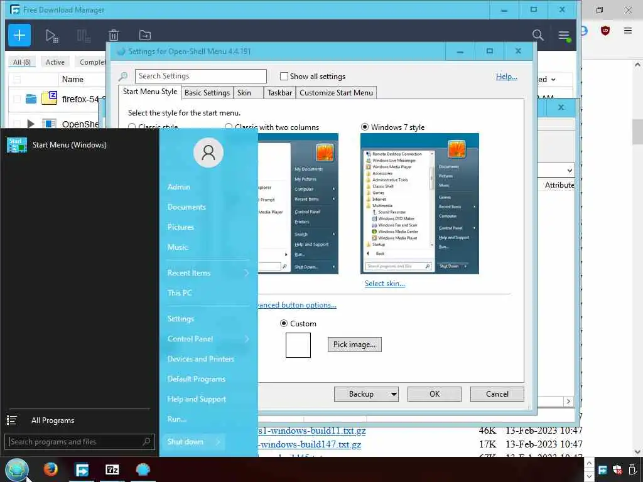Open the Help link in settings
The width and height of the screenshot is (643, 482).
tap(507, 77)
